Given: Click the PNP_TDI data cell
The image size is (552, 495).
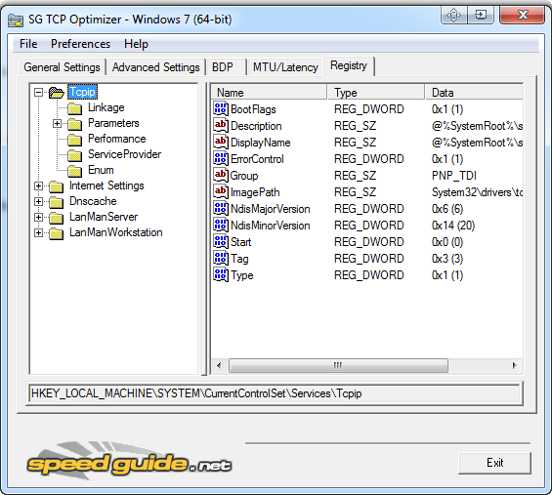Looking at the screenshot, I should click(x=453, y=175).
